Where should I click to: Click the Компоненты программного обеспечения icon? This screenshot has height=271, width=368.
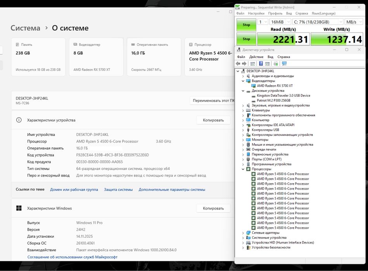click(x=248, y=115)
